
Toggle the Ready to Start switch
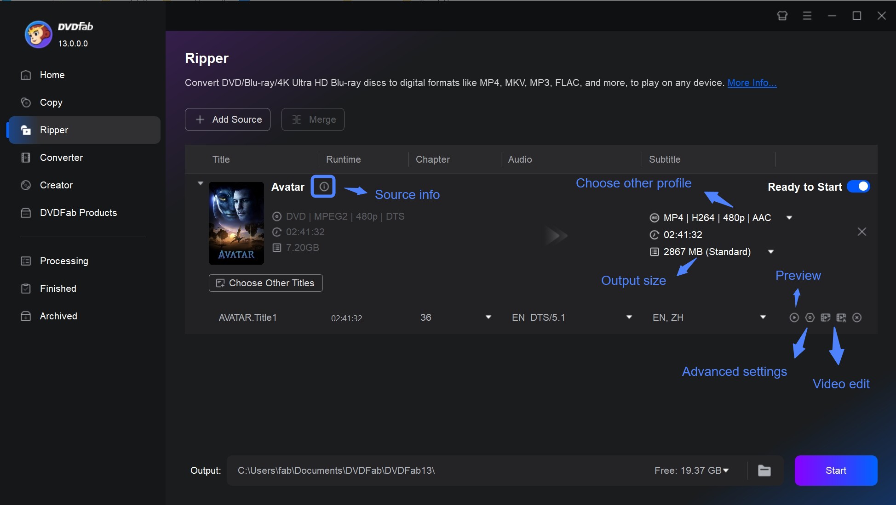click(858, 187)
